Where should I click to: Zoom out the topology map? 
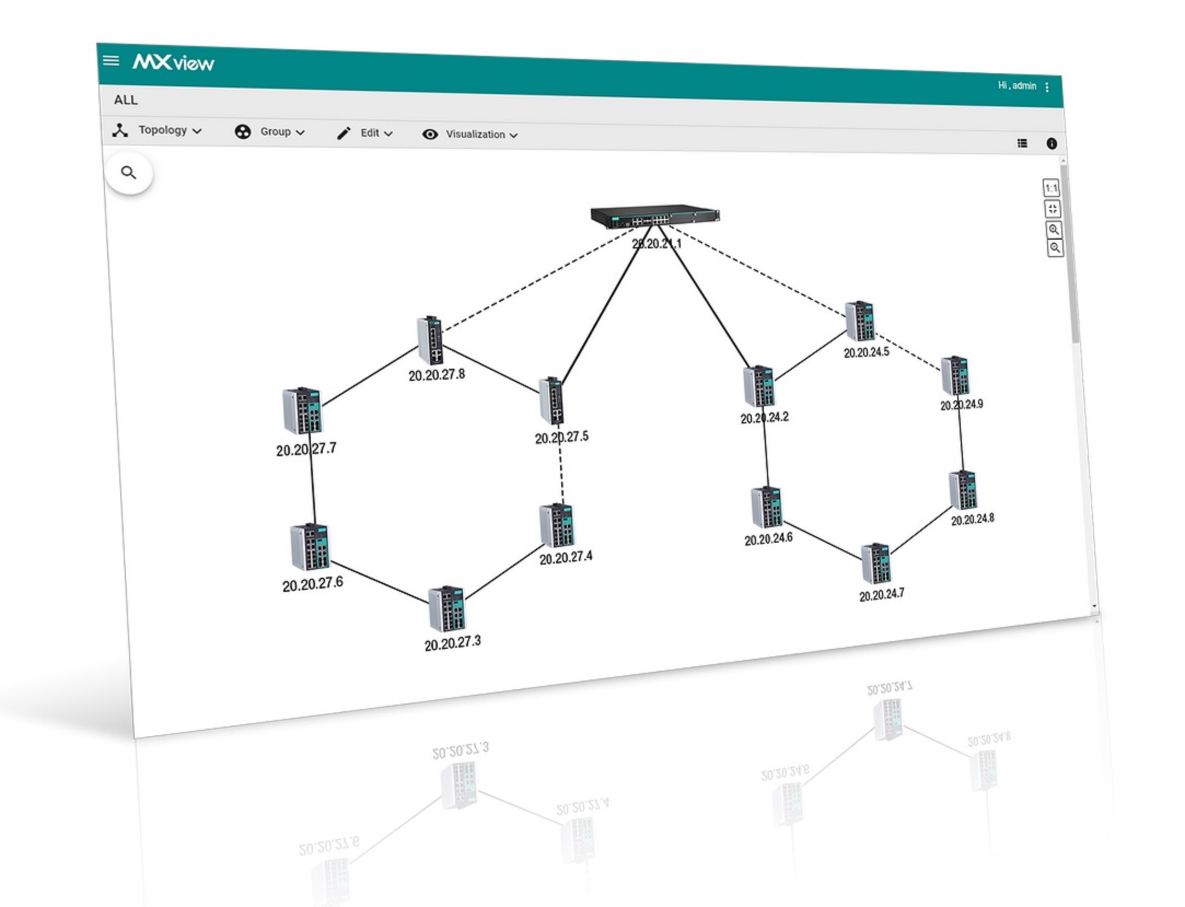click(x=1054, y=248)
